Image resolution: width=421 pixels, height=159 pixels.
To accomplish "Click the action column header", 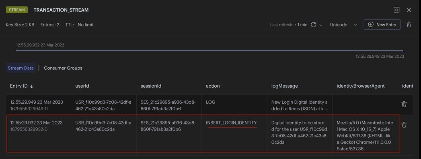I will tap(213, 86).
